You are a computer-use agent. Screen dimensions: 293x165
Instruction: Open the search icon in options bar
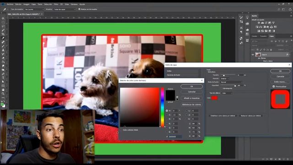(x=279, y=9)
